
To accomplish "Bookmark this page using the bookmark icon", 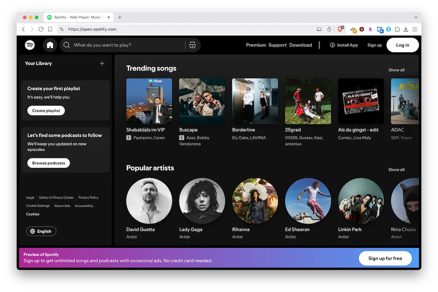I will click(x=50, y=29).
